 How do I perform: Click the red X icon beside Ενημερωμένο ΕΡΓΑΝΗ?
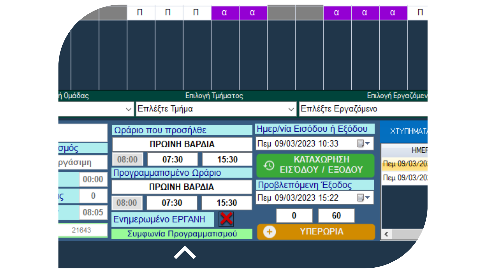coord(226,219)
